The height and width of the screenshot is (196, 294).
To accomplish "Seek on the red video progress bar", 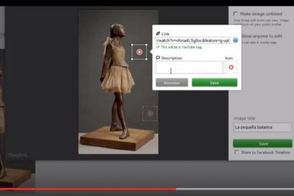I will pos(147,189).
